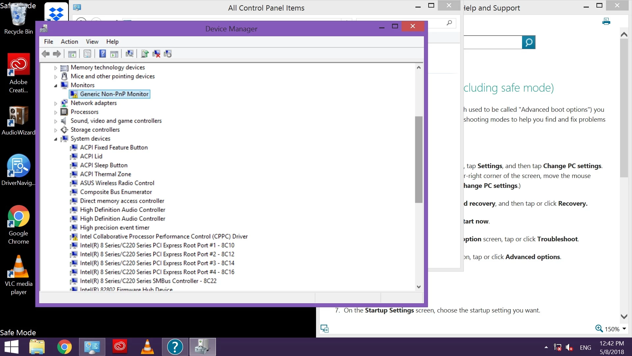
Task: Open VLC media player from the taskbar
Action: (147, 347)
